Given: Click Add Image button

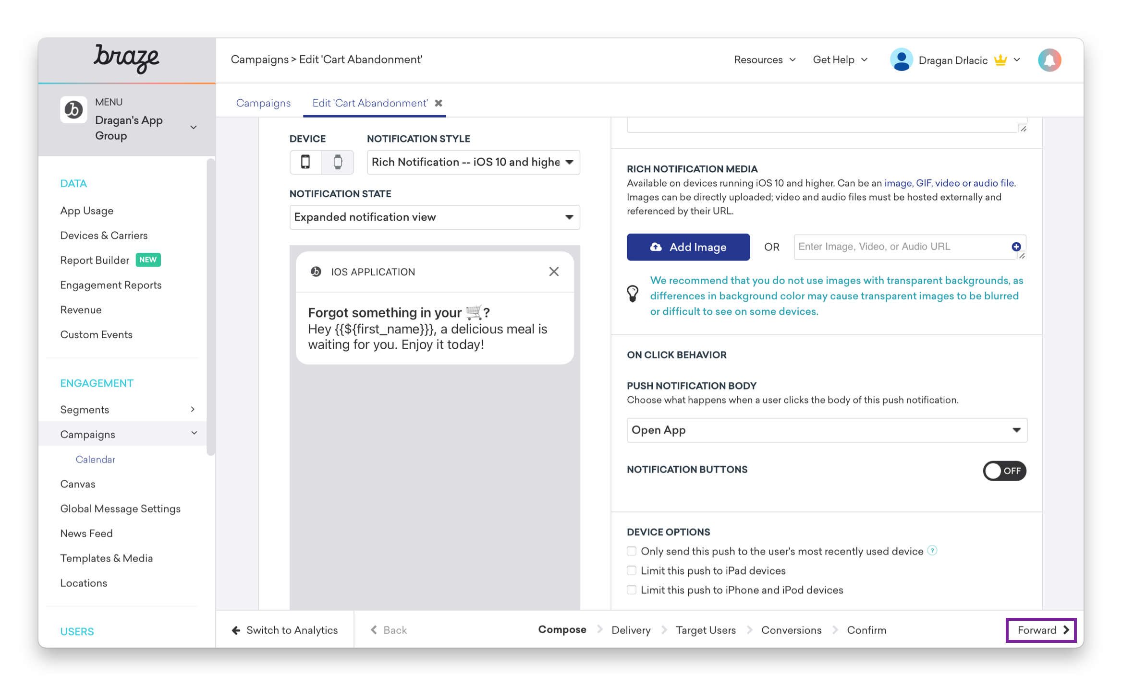Looking at the screenshot, I should pyautogui.click(x=688, y=247).
